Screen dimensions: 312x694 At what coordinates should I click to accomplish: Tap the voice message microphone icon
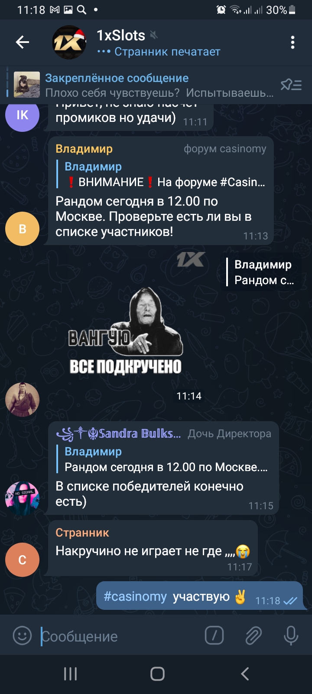291,636
